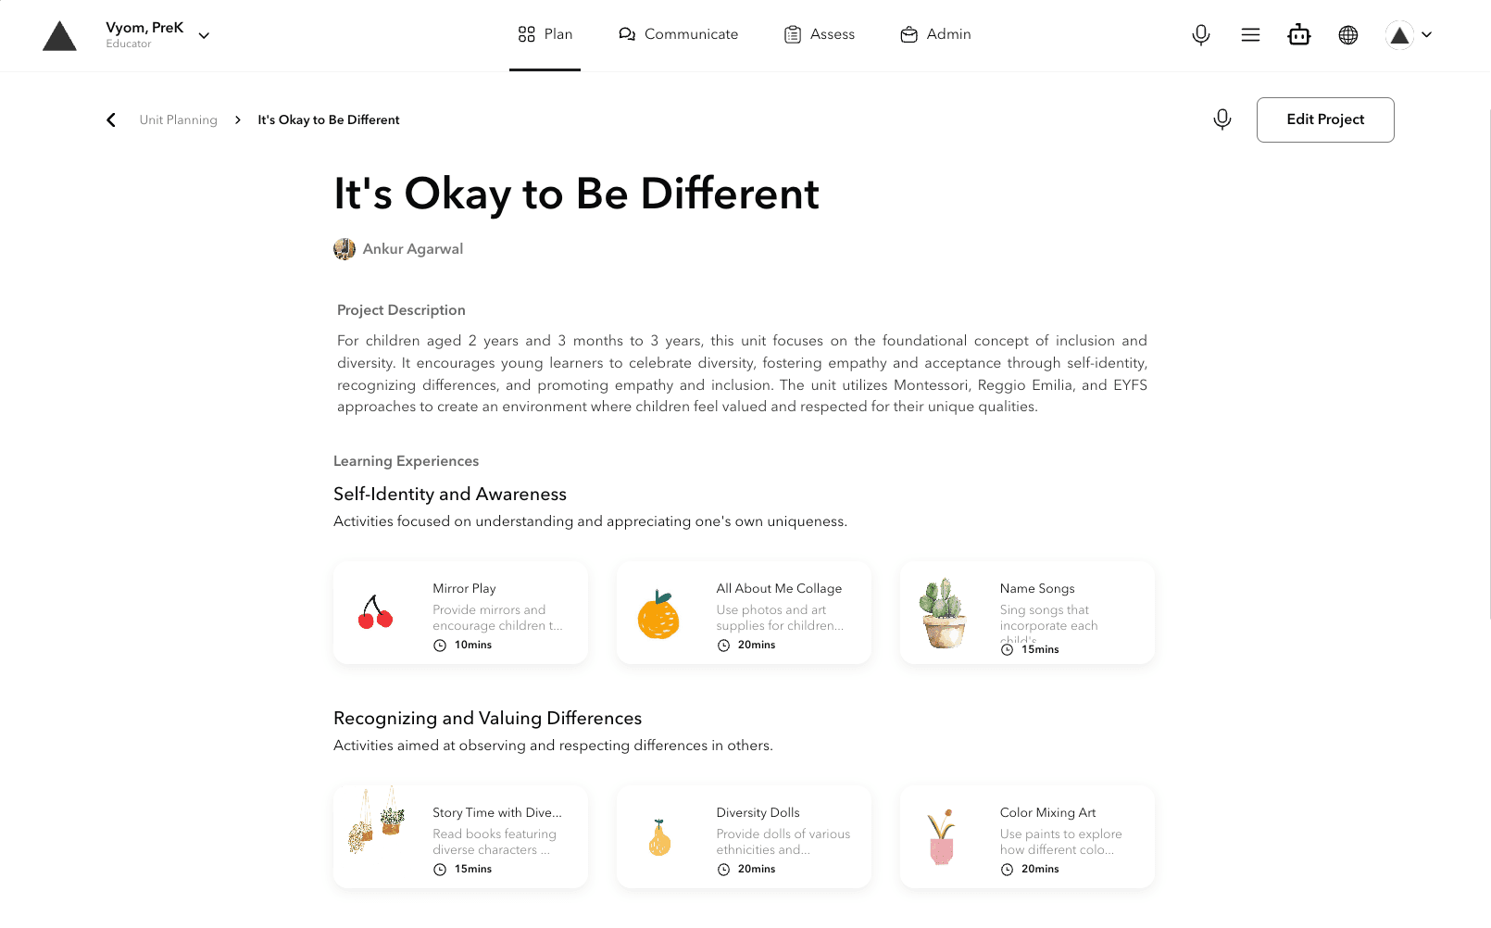Click the microphone icon in top navigation

(x=1200, y=35)
